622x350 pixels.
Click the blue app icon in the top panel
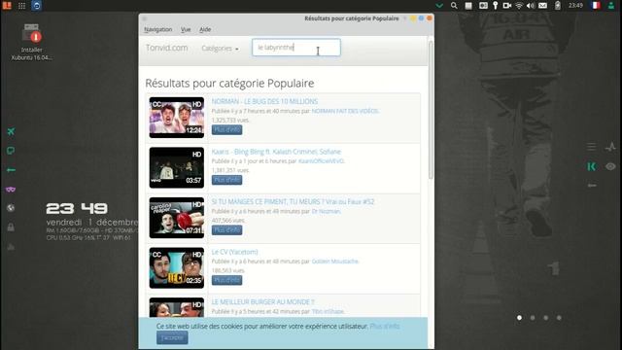(37, 6)
